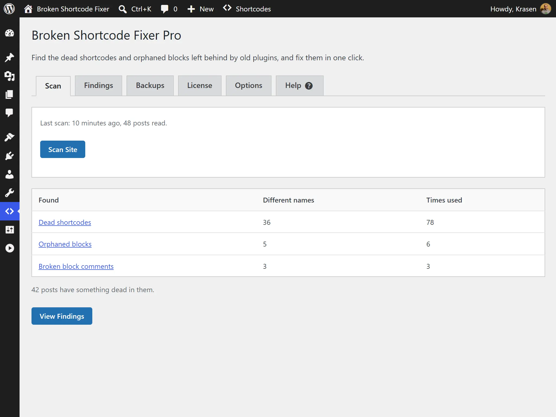Select the 78 times used value
556x417 pixels.
[x=430, y=222]
